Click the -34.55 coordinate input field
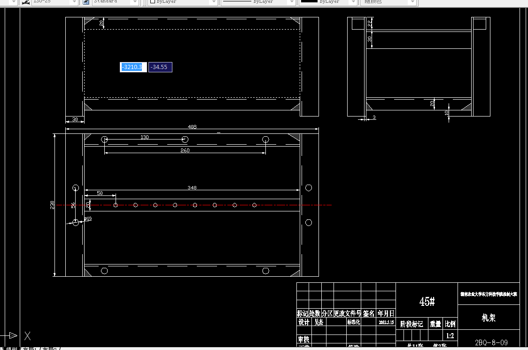 point(160,67)
